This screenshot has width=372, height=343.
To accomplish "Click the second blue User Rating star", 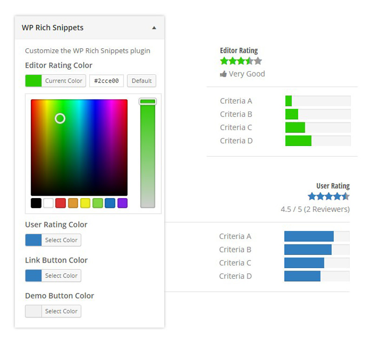I will tap(320, 196).
